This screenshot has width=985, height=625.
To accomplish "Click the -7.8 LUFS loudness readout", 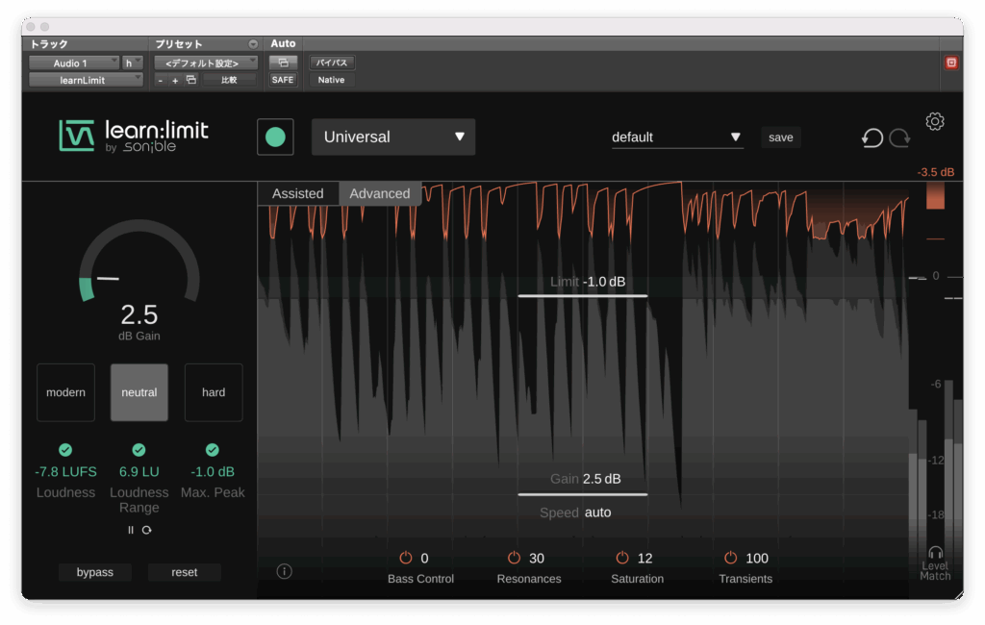I will pyautogui.click(x=66, y=471).
